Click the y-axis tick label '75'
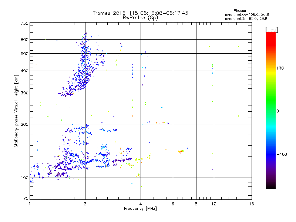 click(26, 198)
